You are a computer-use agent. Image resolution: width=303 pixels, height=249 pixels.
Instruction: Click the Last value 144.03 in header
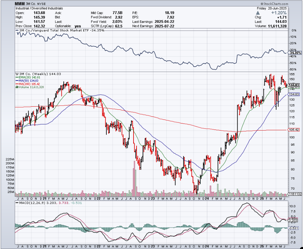tap(282, 22)
